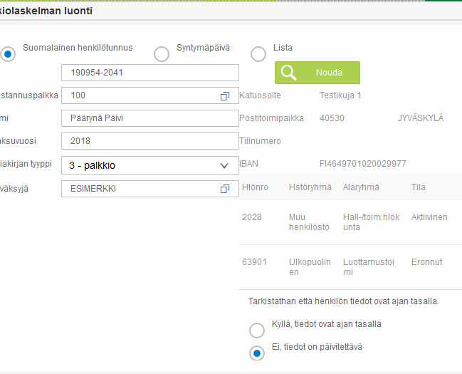This screenshot has width=462, height=374.
Task: Click name field with Päärynä Päivi
Action: (x=150, y=118)
